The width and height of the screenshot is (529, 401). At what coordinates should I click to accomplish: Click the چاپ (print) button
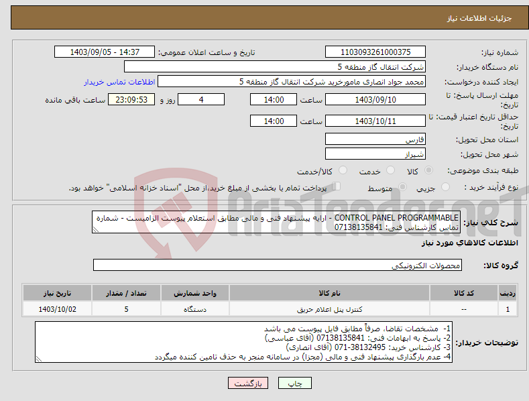(294, 383)
